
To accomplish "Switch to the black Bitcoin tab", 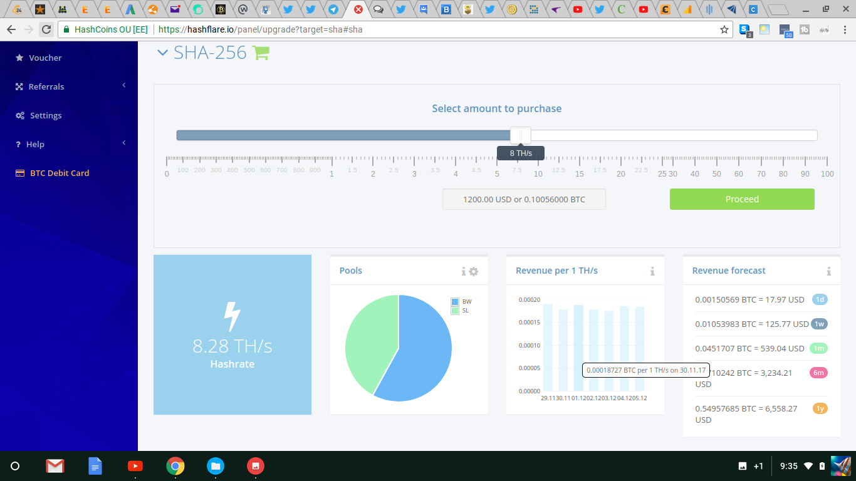I will pyautogui.click(x=220, y=9).
